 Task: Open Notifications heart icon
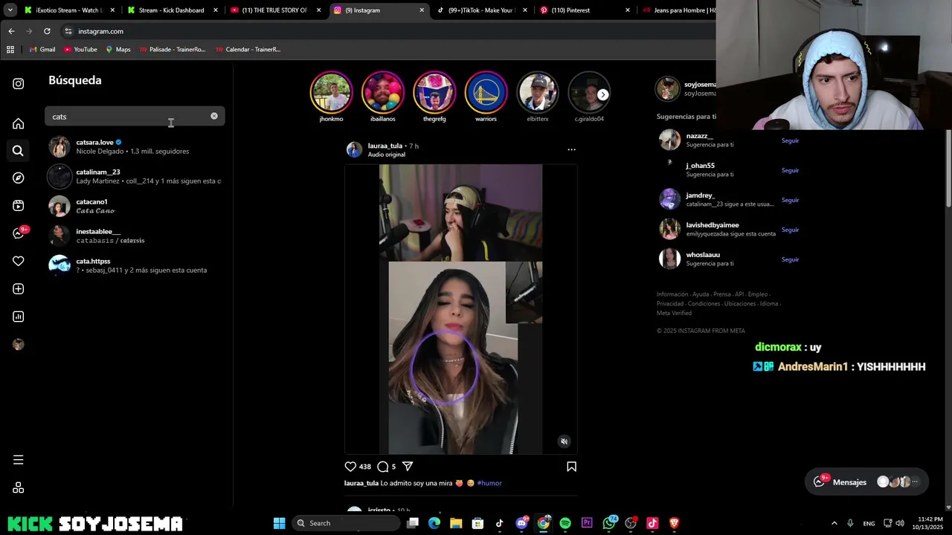pyautogui.click(x=18, y=261)
